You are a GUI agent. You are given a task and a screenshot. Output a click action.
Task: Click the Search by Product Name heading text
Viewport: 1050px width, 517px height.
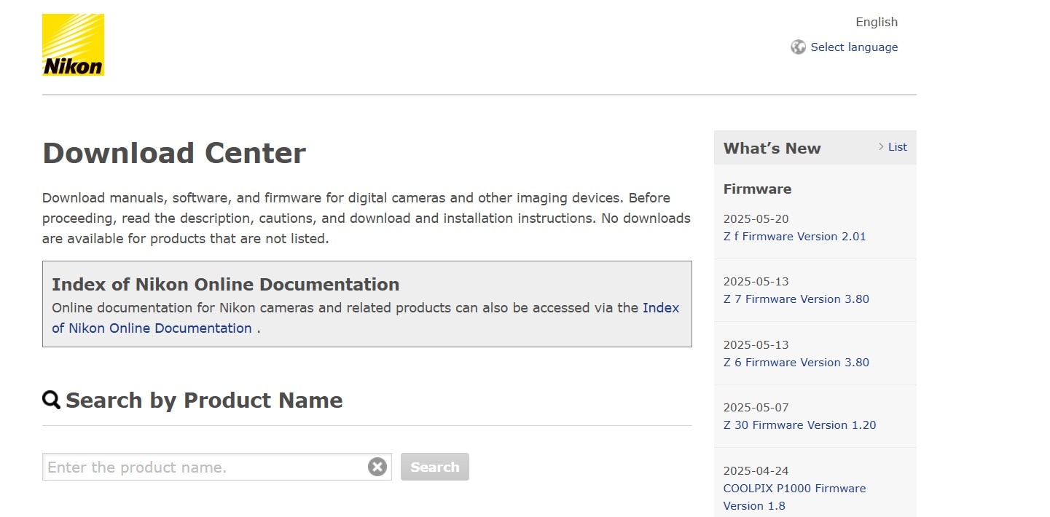point(204,400)
